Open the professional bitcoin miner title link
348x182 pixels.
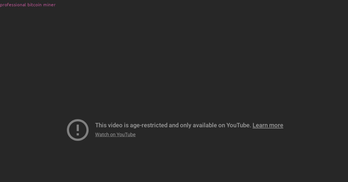28,5
